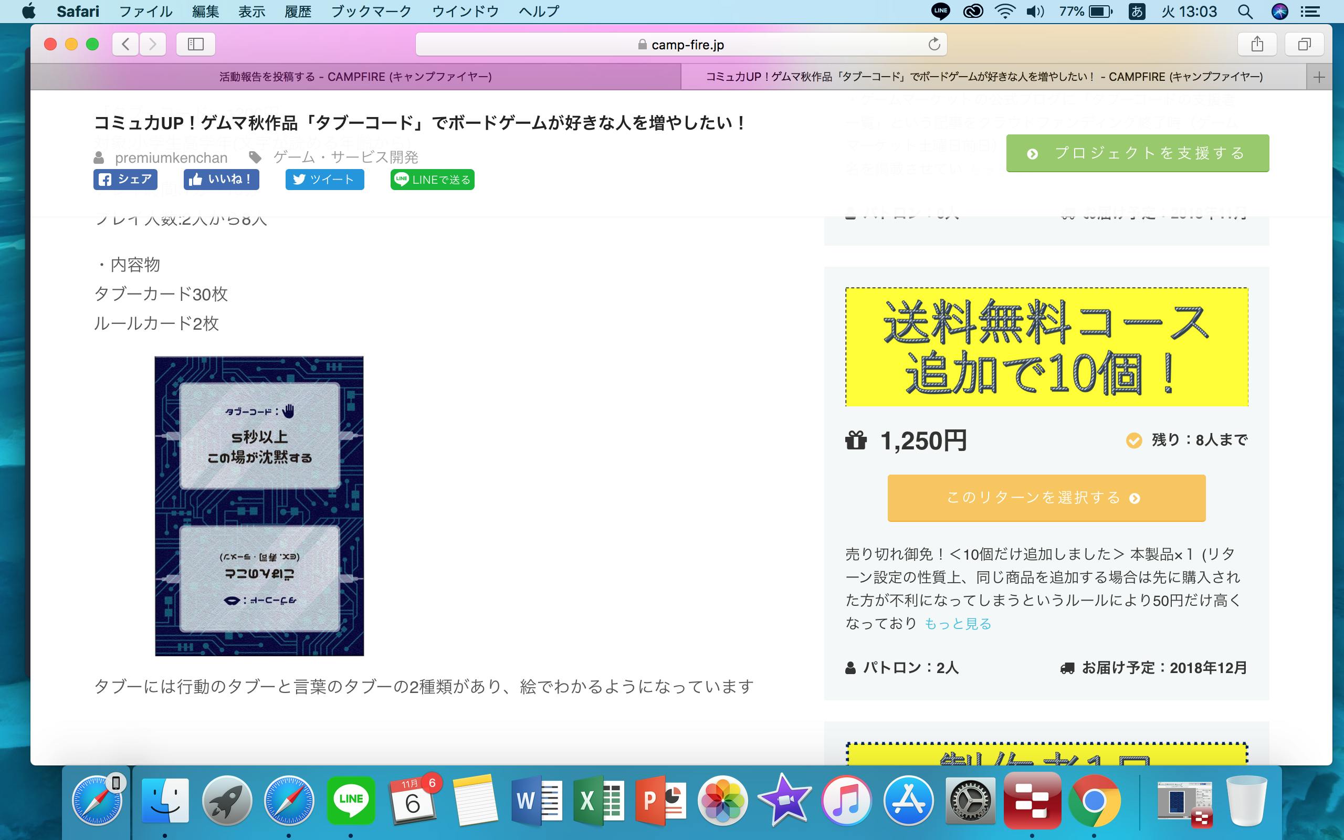Open the show all tabs overview icon

[x=1304, y=45]
